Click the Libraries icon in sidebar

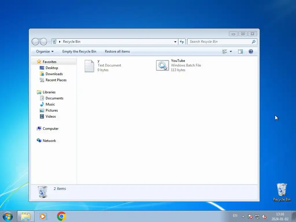(x=39, y=92)
